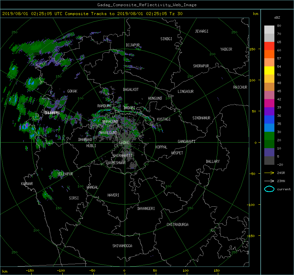Click the BALLARY town label
Screen dimensions: 294x275
tap(213, 162)
